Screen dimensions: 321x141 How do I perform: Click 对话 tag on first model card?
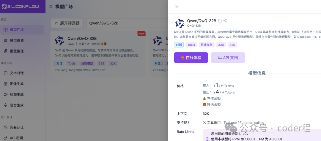(59, 64)
